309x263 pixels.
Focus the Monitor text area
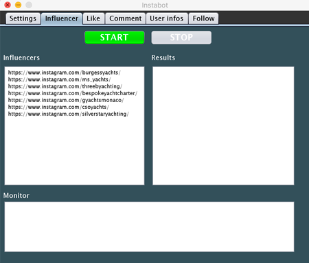[x=149, y=227]
